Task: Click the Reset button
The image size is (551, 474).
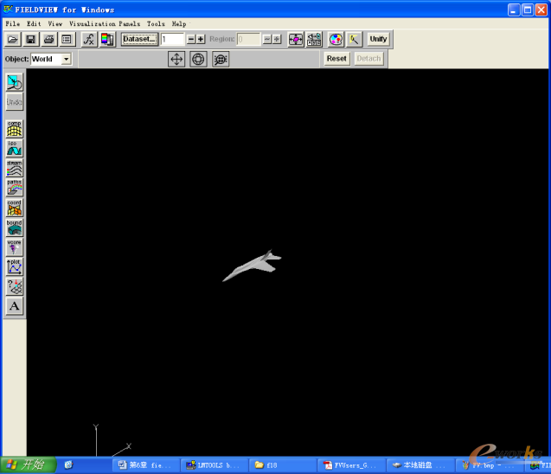Action: click(x=336, y=59)
